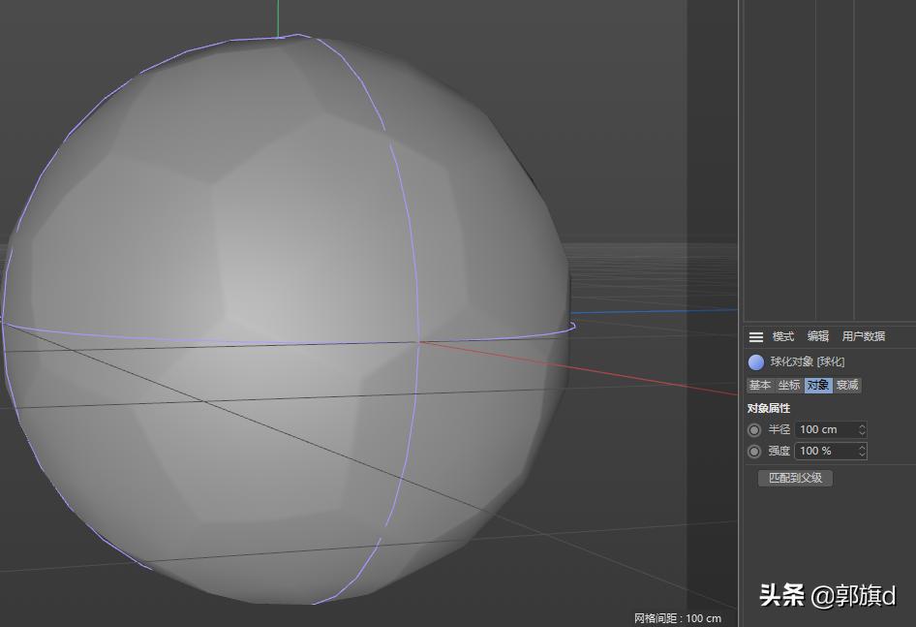Open the Attribute Manager hamburger menu
This screenshot has width=916, height=627.
point(756,336)
